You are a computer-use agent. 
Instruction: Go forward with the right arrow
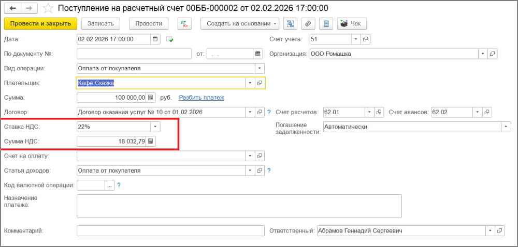click(30, 8)
